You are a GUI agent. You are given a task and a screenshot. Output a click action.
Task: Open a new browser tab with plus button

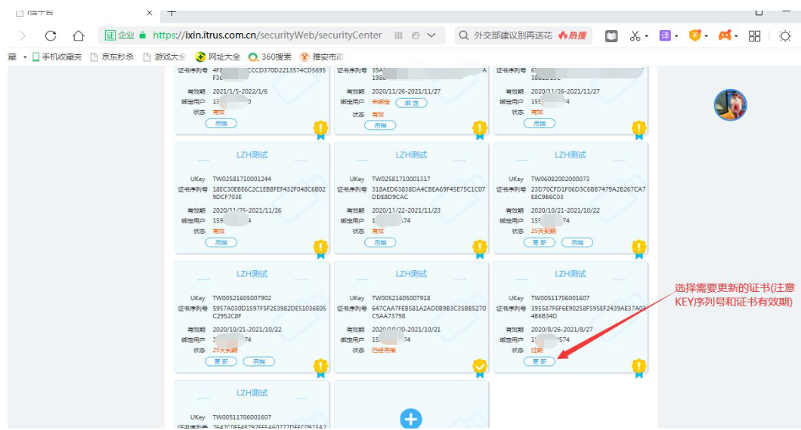point(172,12)
